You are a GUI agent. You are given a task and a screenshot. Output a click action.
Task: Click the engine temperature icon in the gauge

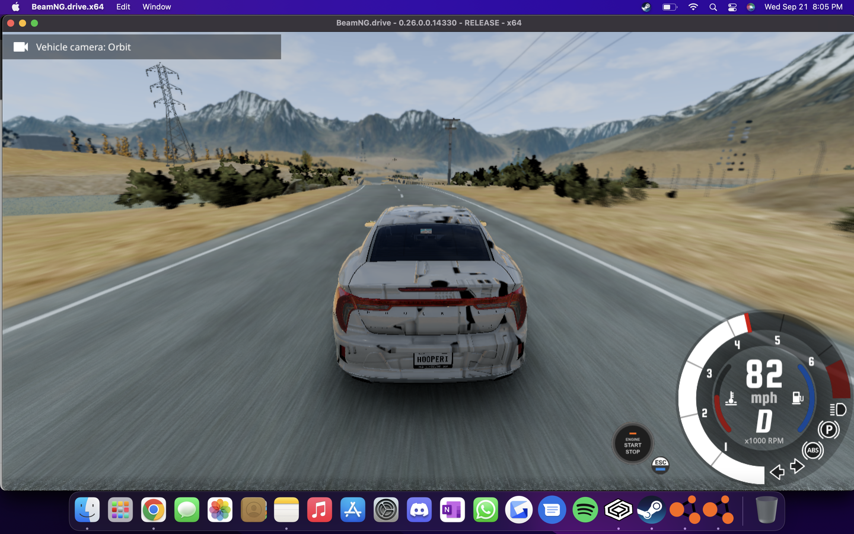click(731, 398)
